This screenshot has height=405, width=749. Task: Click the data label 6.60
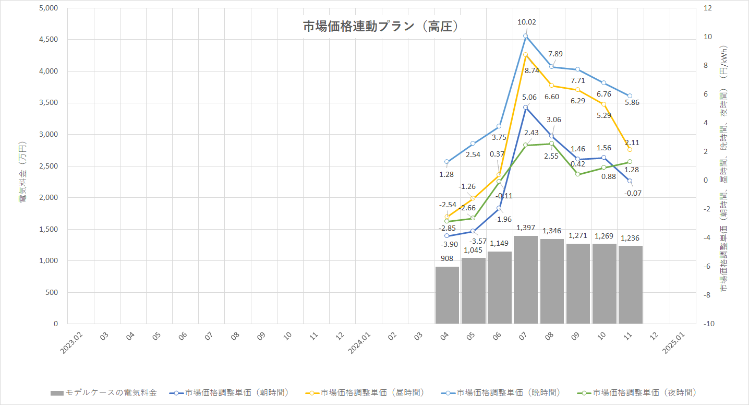tap(552, 97)
